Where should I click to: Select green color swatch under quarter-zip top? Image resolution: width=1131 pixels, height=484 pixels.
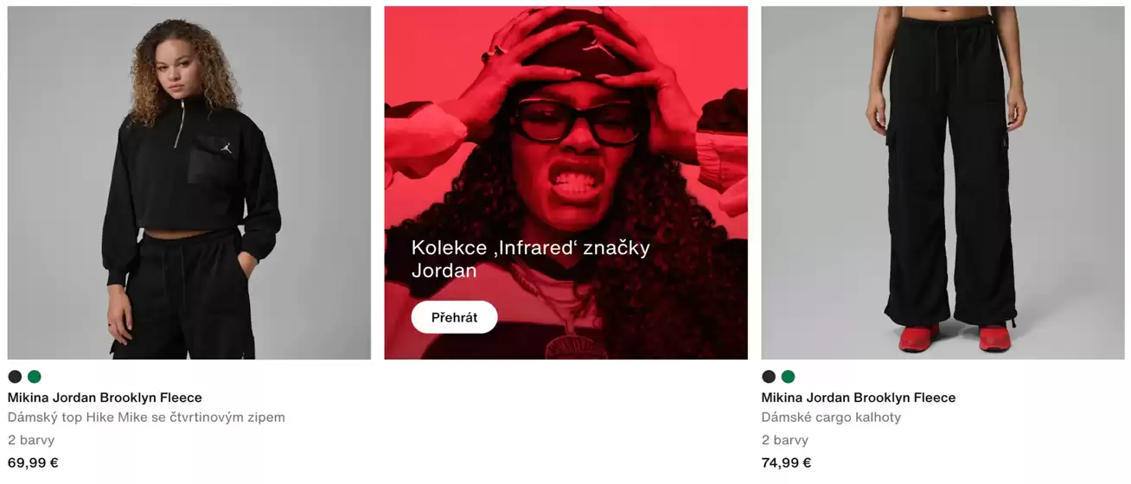pyautogui.click(x=35, y=377)
